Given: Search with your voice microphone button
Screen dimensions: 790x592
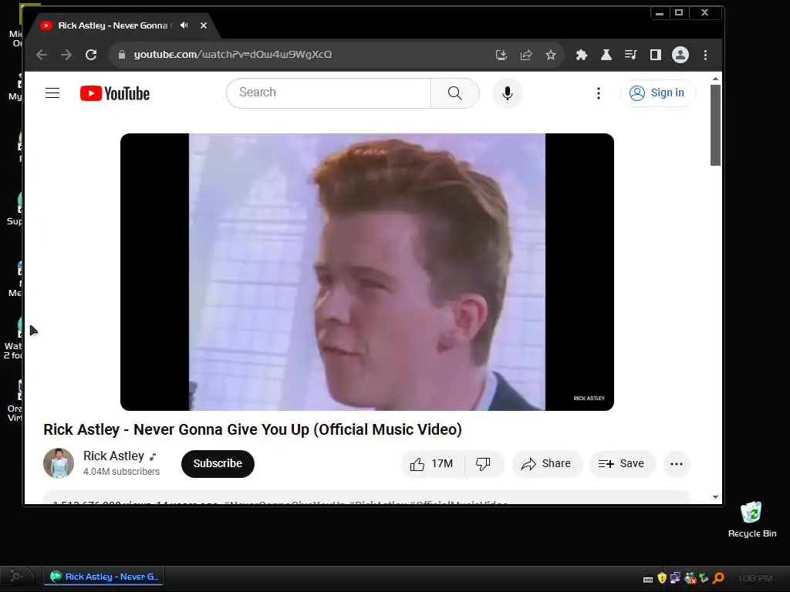Looking at the screenshot, I should click(508, 93).
